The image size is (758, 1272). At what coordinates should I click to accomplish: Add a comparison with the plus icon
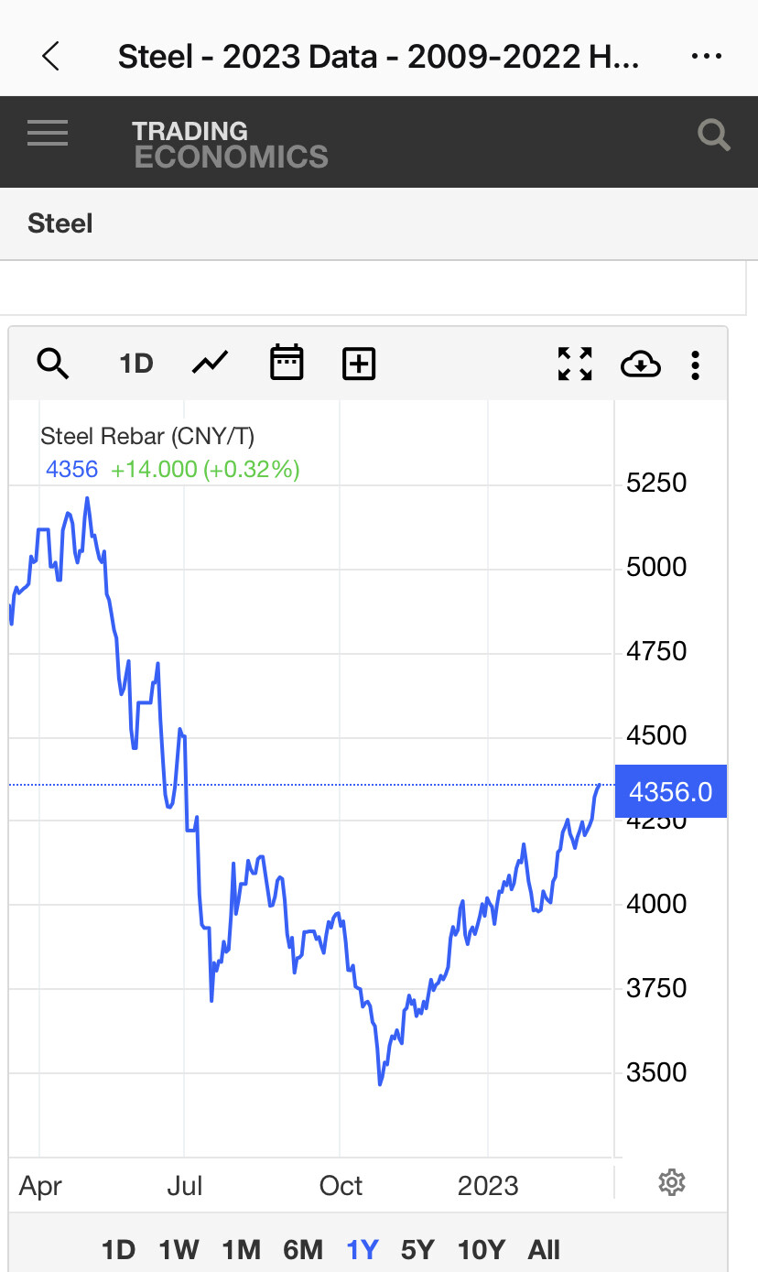tap(359, 364)
